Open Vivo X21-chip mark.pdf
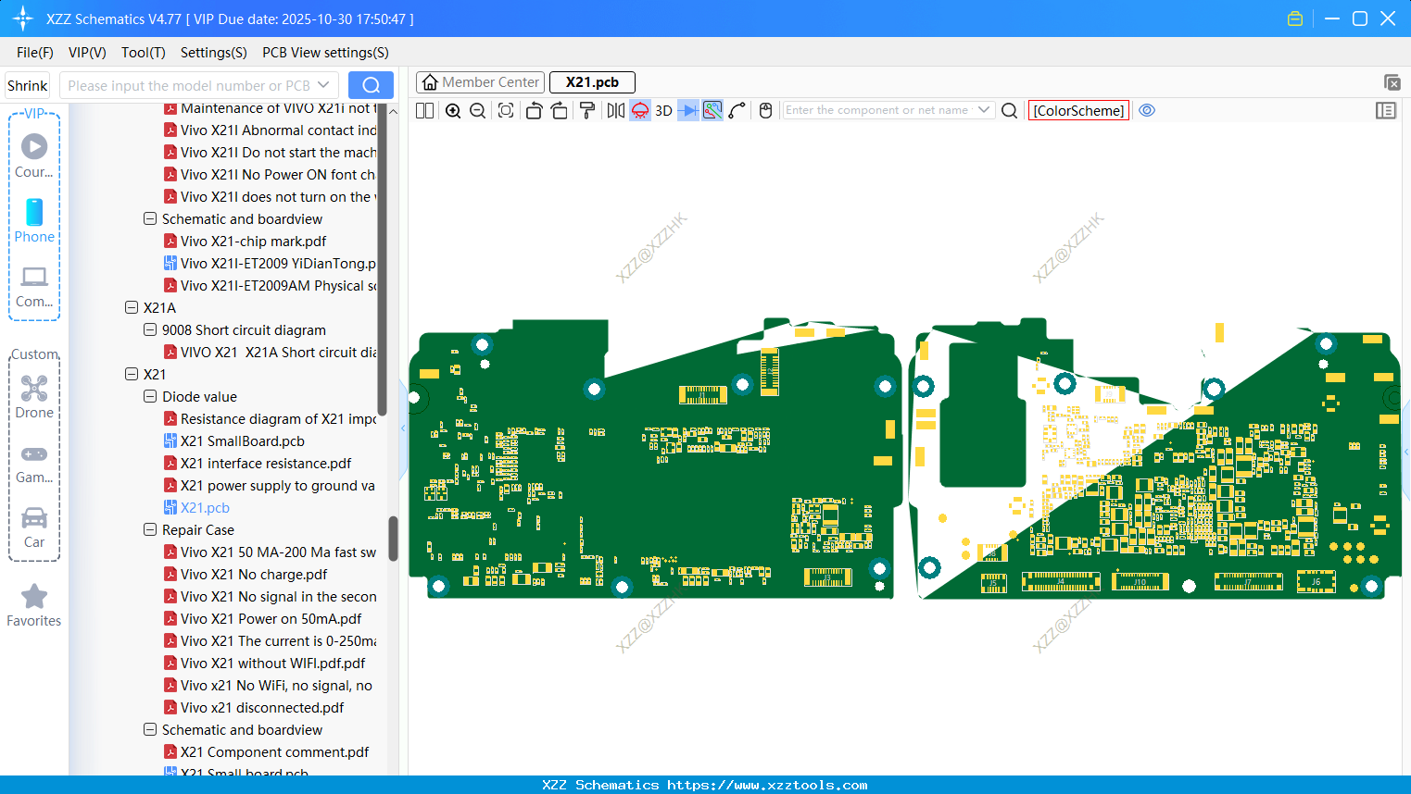 (x=254, y=242)
